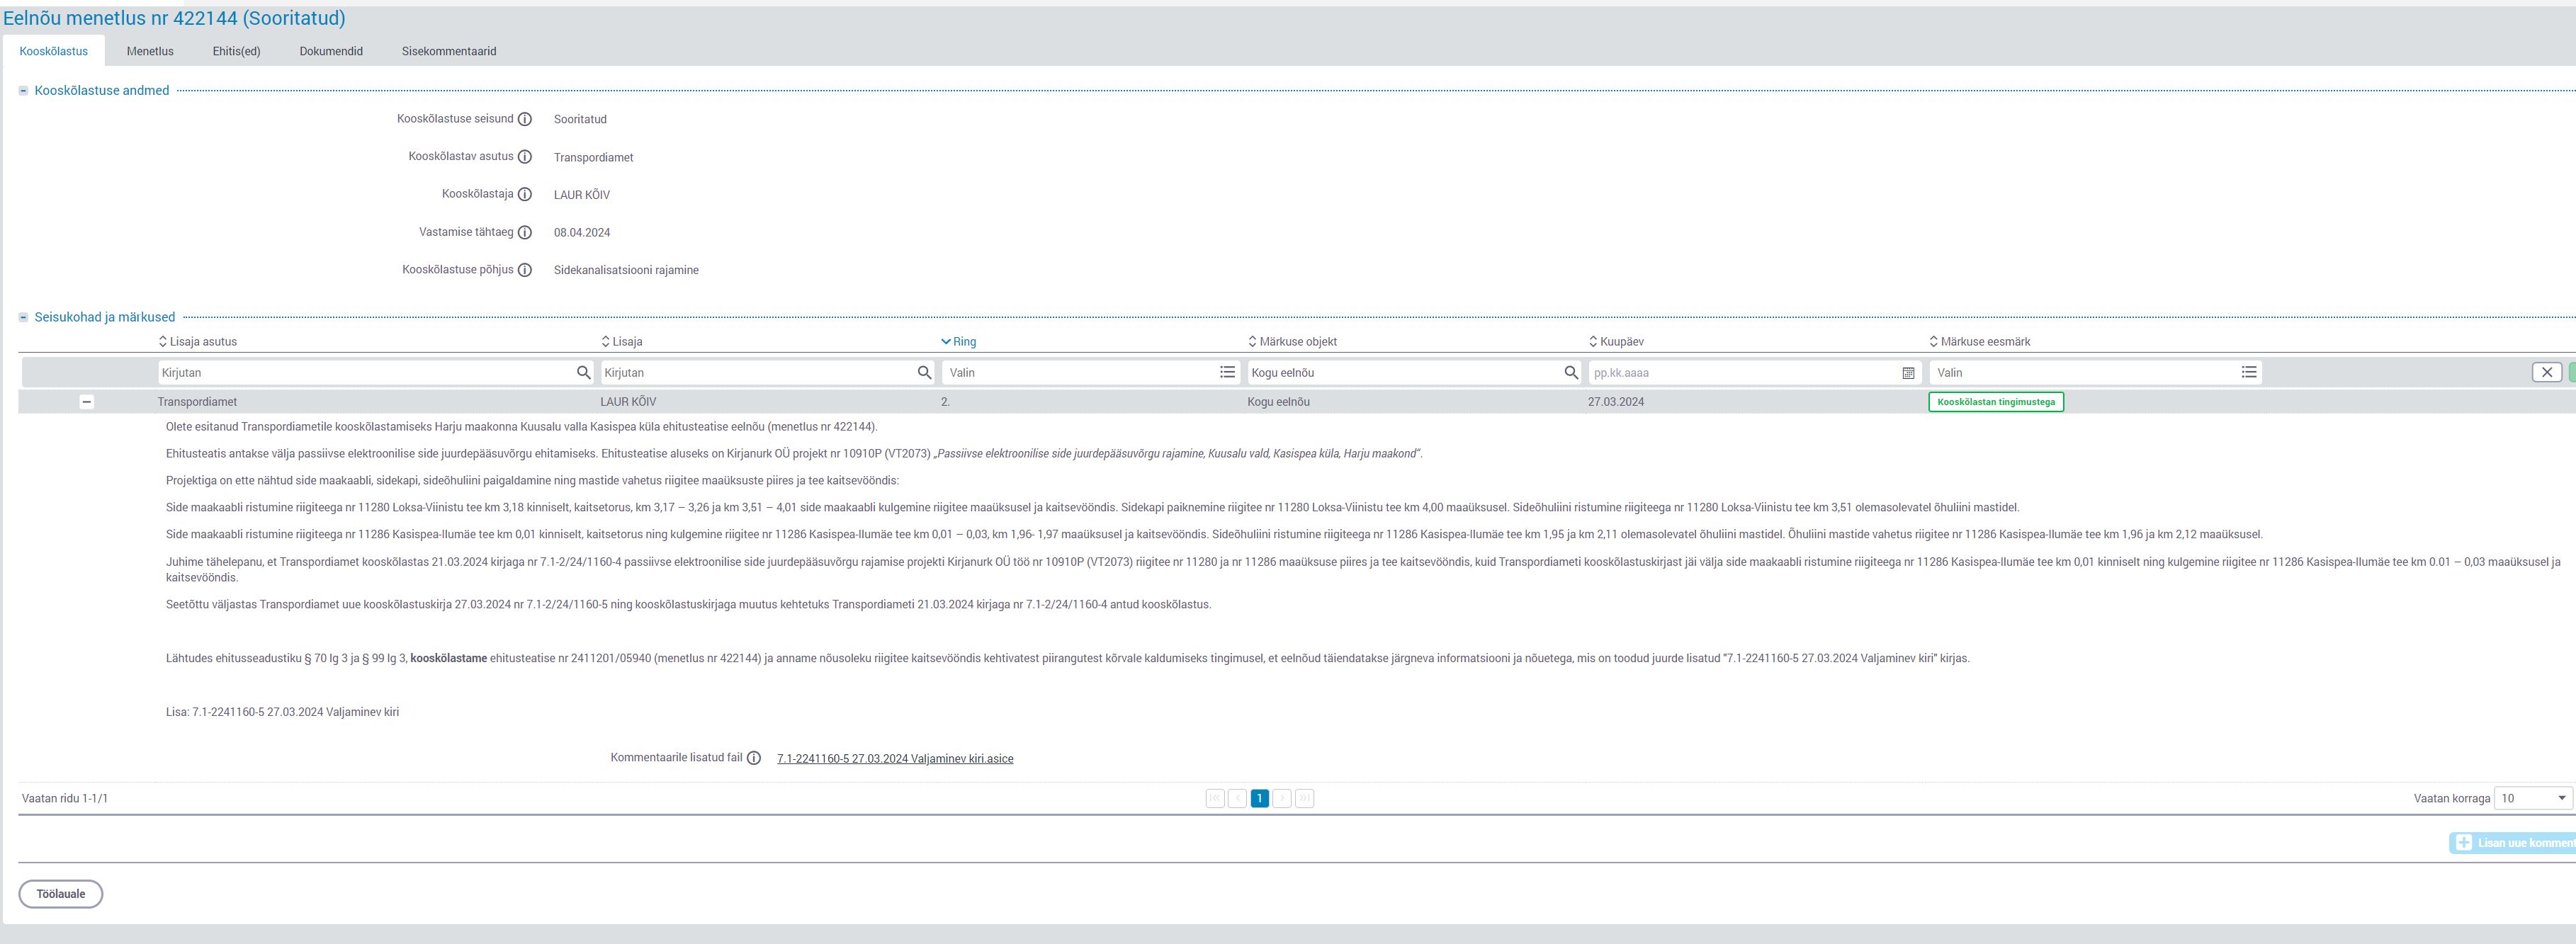The height and width of the screenshot is (944, 2576).
Task: Open the Ring Valin dropdown
Action: point(1091,373)
